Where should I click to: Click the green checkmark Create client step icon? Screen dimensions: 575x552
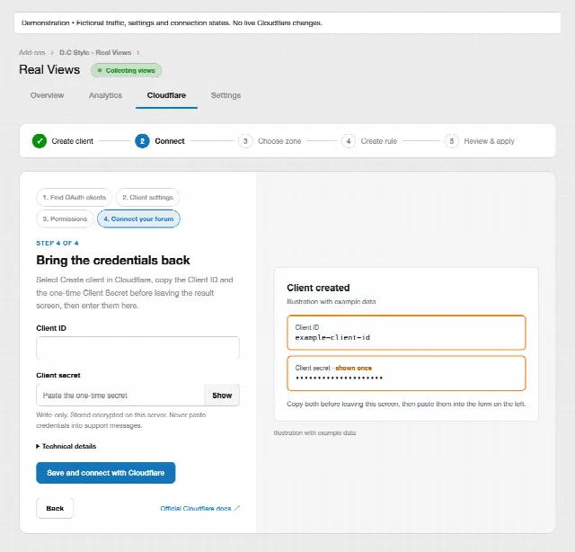[40, 141]
